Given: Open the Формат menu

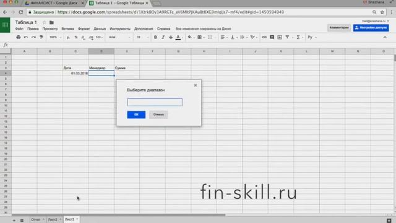Looking at the screenshot, I should point(84,28).
